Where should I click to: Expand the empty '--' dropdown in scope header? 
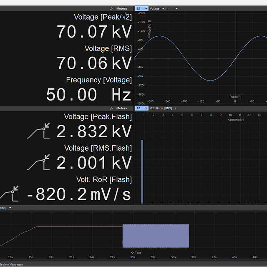pyautogui.click(x=172, y=8)
